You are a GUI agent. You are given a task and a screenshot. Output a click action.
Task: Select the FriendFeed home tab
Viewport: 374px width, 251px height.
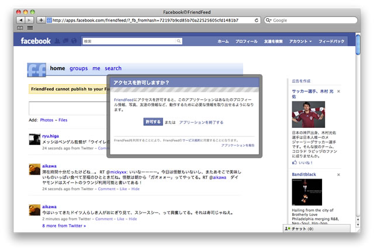(x=57, y=68)
